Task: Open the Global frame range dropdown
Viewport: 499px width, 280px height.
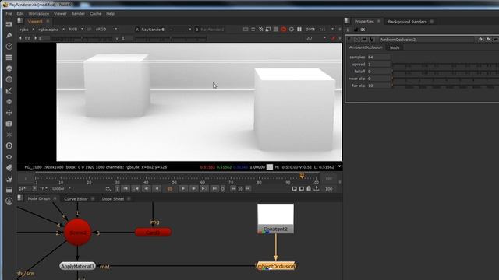Action: click(62, 188)
